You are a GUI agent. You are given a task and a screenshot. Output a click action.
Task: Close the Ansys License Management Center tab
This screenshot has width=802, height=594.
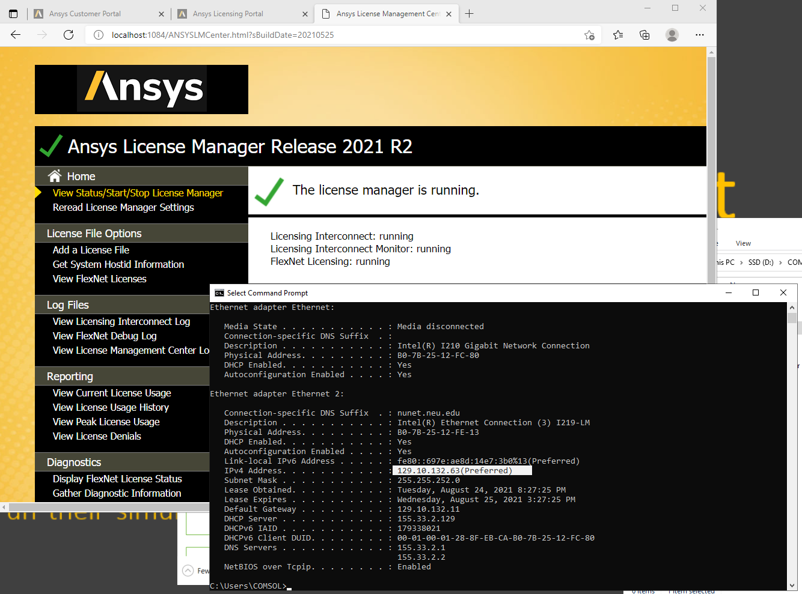448,14
